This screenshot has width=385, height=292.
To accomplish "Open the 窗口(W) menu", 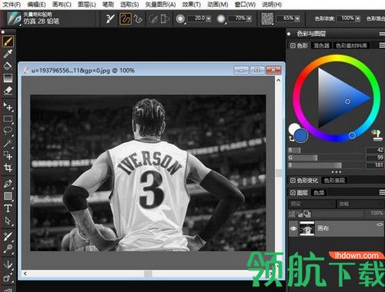I will point(245,5).
